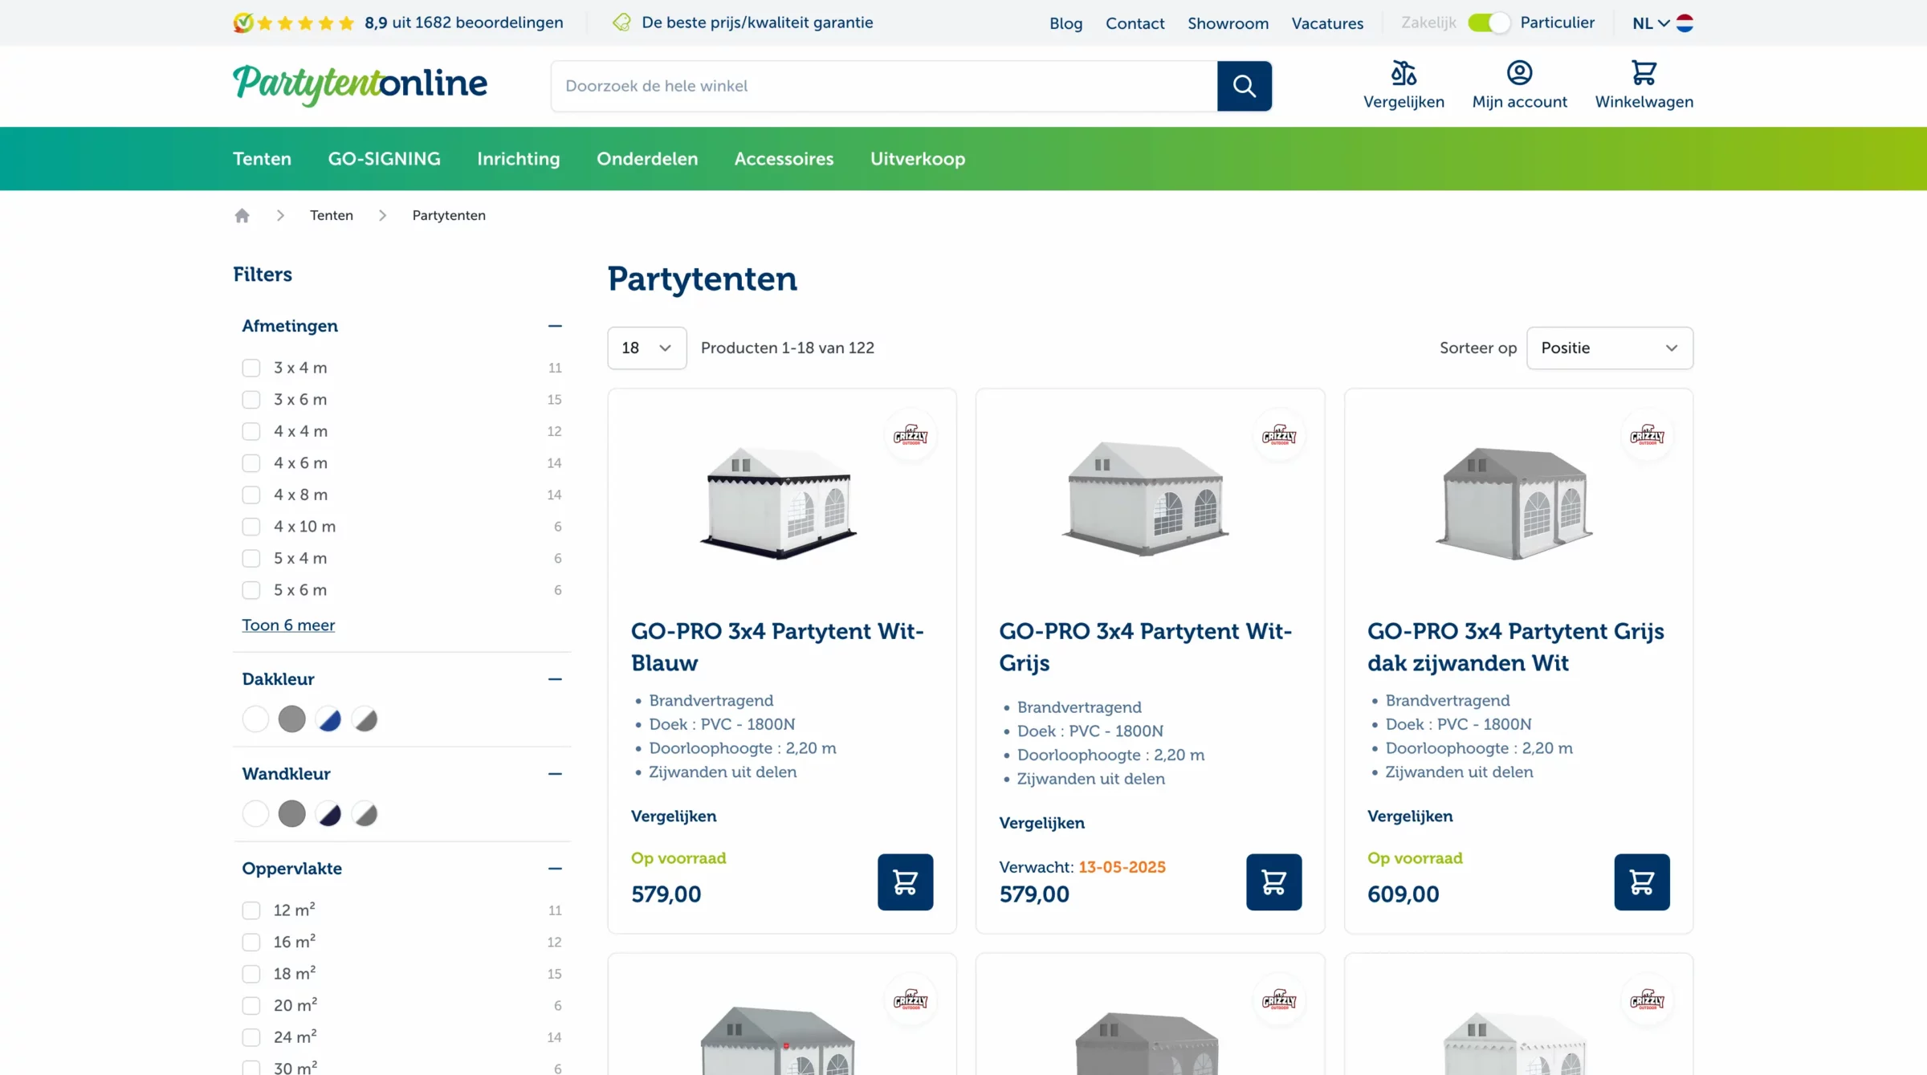Open the Inrichting menu
The width and height of the screenshot is (1927, 1075).
pos(519,159)
